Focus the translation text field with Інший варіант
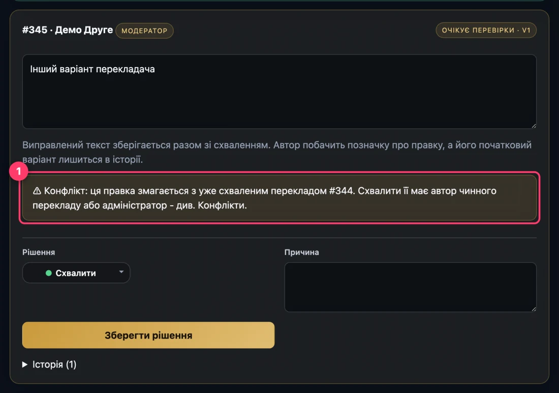Screen dimensions: 559x393 pyautogui.click(x=279, y=92)
